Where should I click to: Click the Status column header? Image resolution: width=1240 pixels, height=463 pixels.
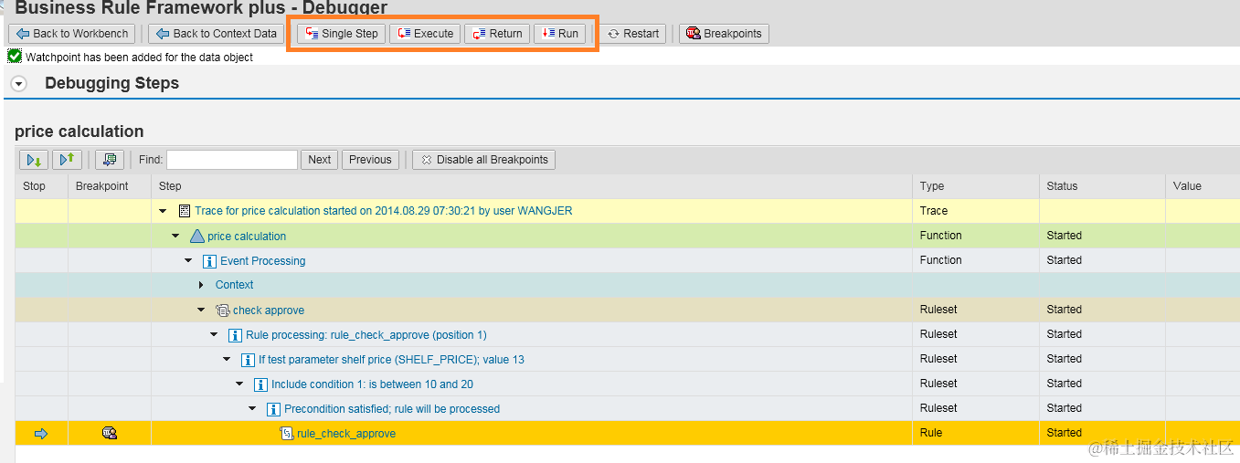[x=1102, y=186]
